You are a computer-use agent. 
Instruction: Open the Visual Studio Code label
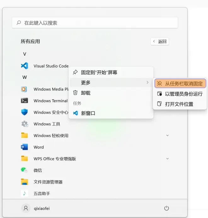pyautogui.click(x=51, y=66)
